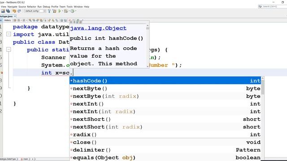Expand the Run Project dropdown arrow
The height and width of the screenshot is (161, 287).
62,11
